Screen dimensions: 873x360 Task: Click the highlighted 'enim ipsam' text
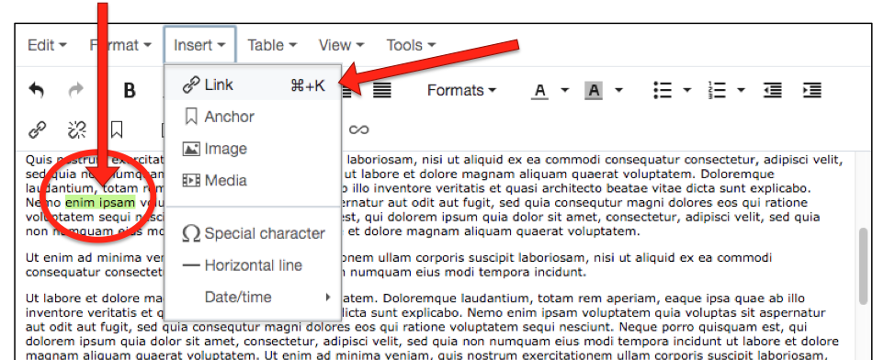100,202
